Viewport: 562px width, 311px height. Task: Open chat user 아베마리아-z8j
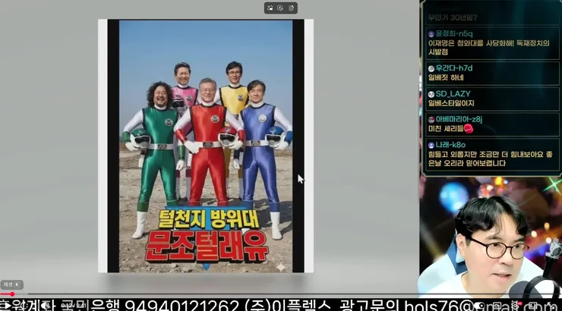point(459,119)
